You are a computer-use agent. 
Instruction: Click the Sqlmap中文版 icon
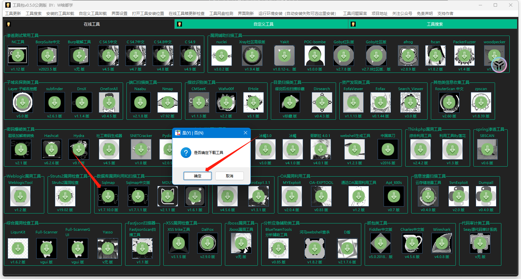pos(138,196)
